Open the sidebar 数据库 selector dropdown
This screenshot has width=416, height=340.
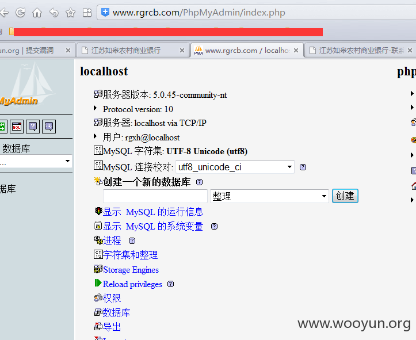36,161
